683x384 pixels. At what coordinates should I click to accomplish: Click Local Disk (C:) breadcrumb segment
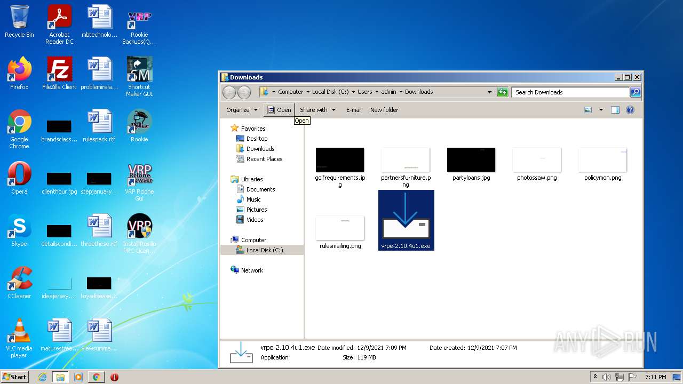pyautogui.click(x=330, y=92)
